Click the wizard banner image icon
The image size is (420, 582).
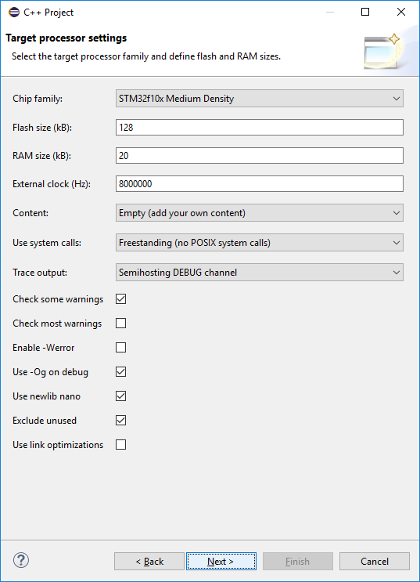tap(382, 51)
